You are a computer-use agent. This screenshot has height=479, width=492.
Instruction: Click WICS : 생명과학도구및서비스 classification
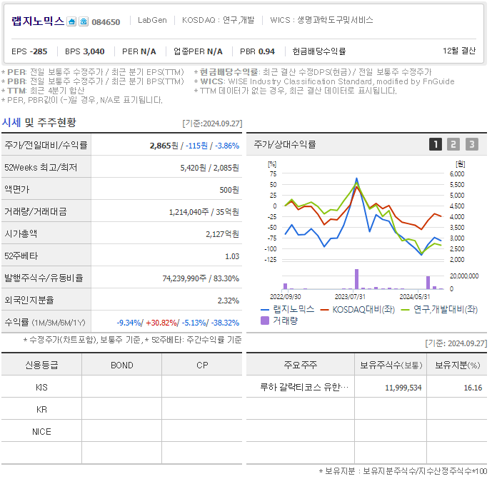pyautogui.click(x=321, y=20)
